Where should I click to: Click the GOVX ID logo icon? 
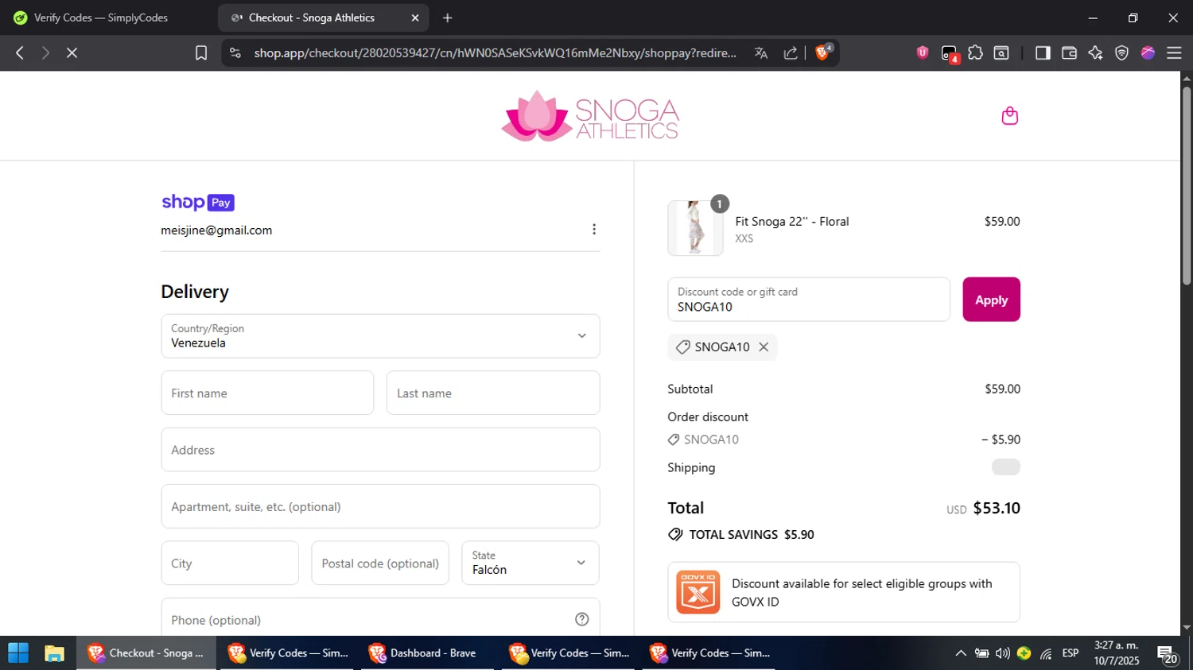tap(698, 592)
